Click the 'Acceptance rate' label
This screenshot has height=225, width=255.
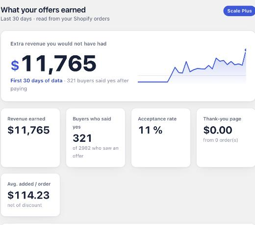(x=157, y=119)
